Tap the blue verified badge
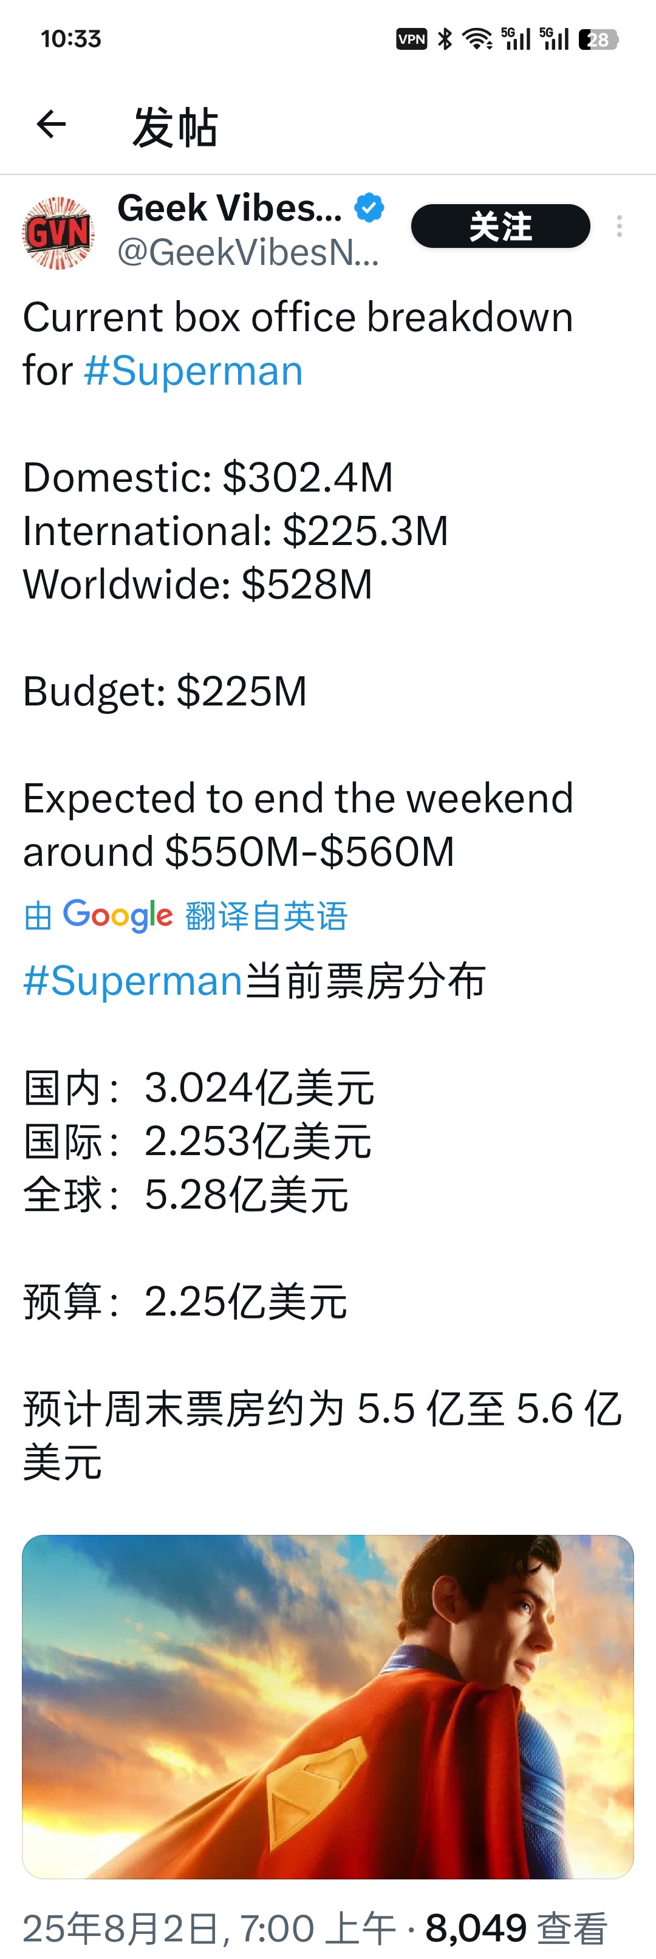The image size is (656, 1959). tap(369, 208)
